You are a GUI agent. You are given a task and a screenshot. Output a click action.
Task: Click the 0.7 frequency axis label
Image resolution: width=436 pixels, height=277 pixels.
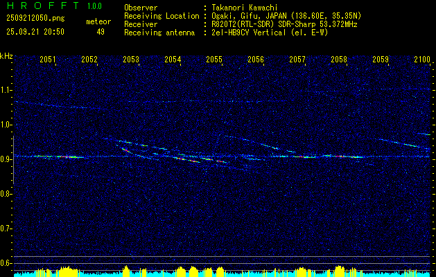(6, 229)
